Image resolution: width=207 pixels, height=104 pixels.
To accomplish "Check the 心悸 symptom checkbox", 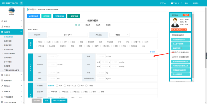I will click(62, 42).
